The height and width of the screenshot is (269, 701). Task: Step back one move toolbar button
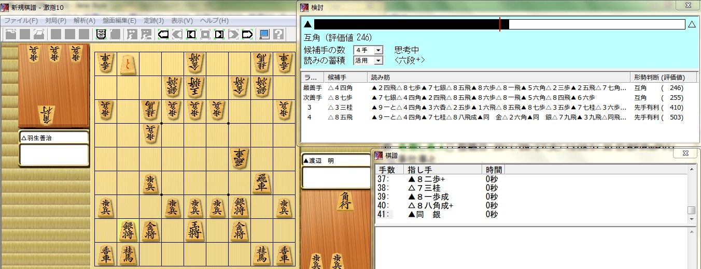click(x=191, y=35)
